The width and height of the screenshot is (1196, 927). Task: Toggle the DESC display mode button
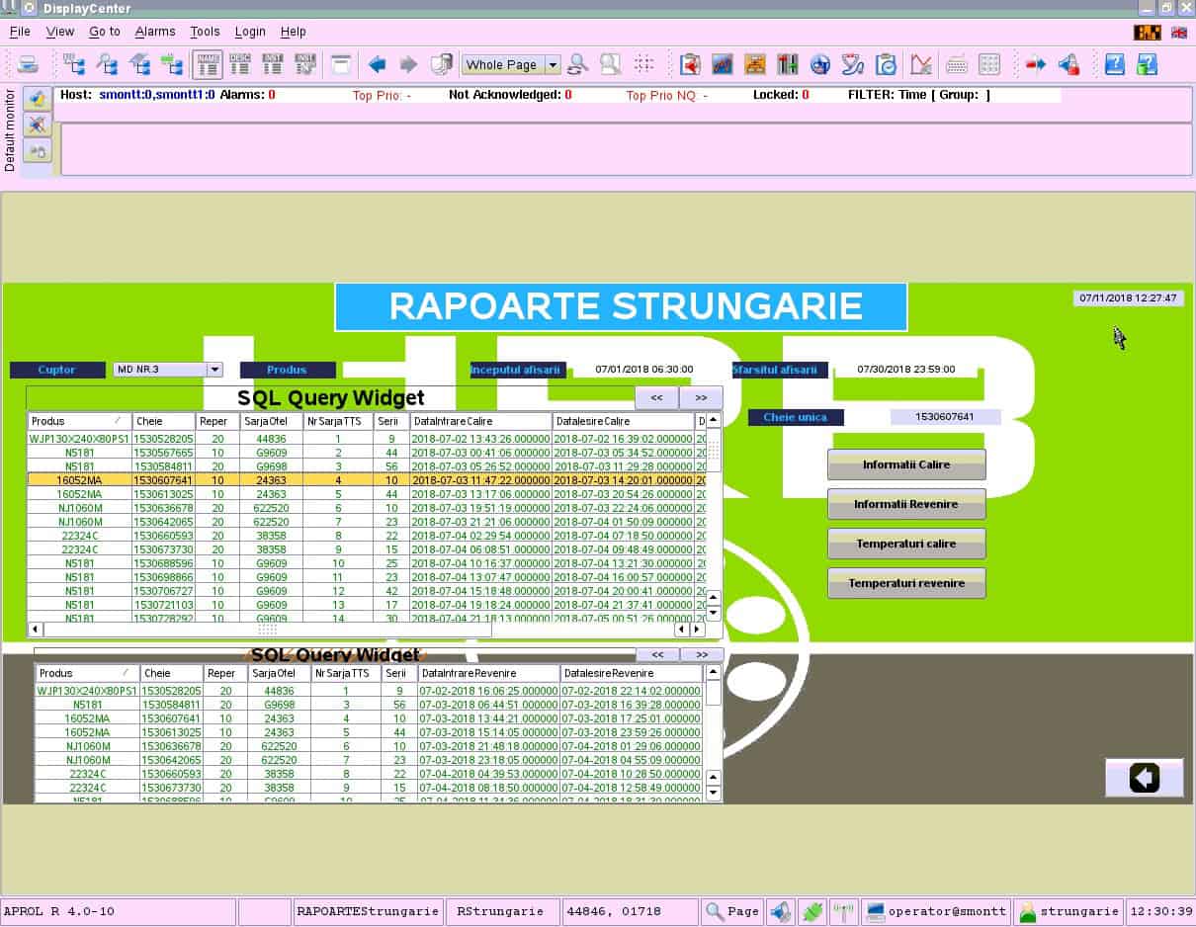click(240, 65)
